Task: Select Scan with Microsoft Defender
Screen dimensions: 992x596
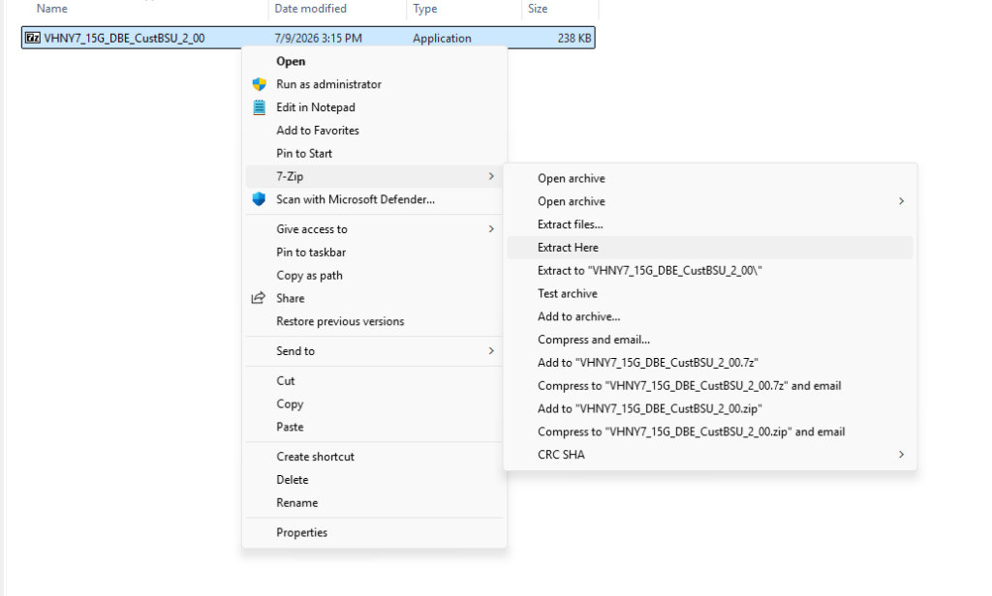Action: pos(375,199)
